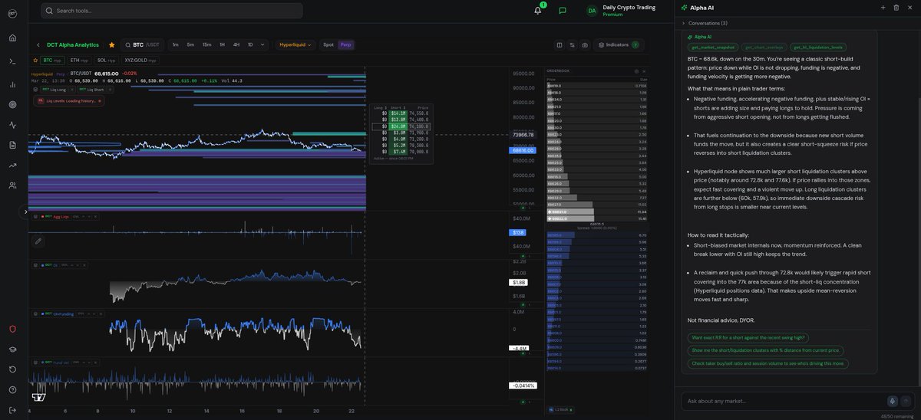
Task: Close the Orderbook panel
Action: (x=645, y=71)
